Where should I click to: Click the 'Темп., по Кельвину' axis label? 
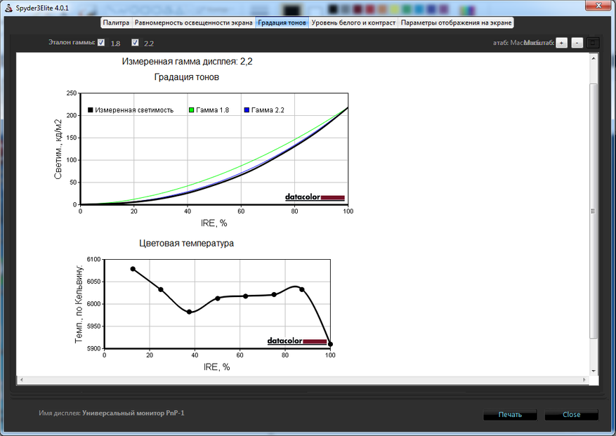click(79, 305)
